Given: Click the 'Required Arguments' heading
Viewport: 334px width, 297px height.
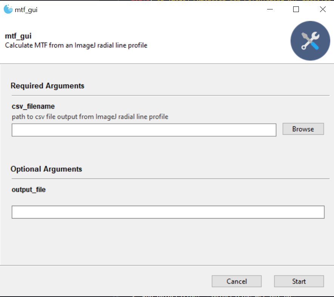Looking at the screenshot, I should click(48, 86).
